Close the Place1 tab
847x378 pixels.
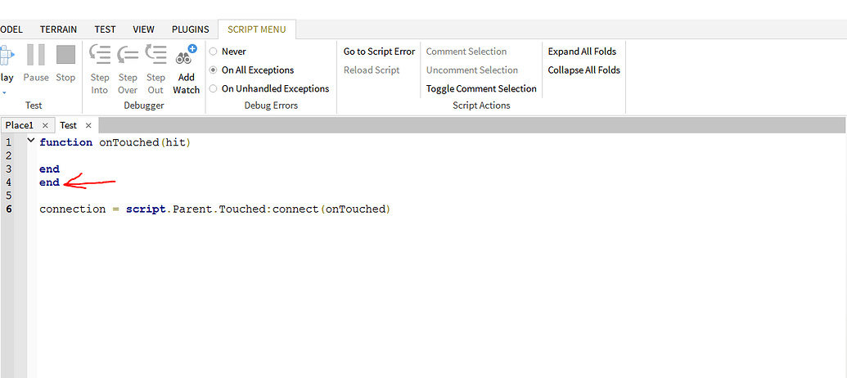(45, 125)
